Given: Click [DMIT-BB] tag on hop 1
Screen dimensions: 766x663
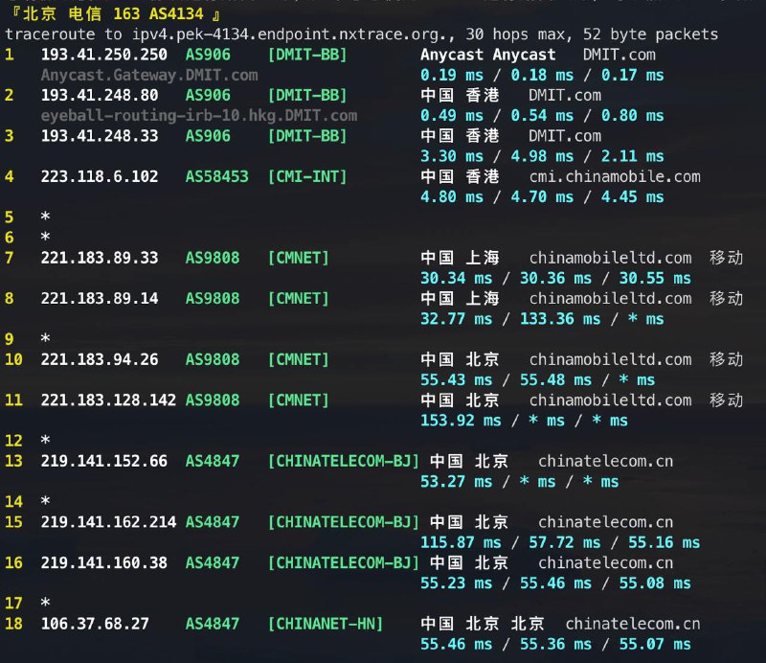Looking at the screenshot, I should point(307,55).
